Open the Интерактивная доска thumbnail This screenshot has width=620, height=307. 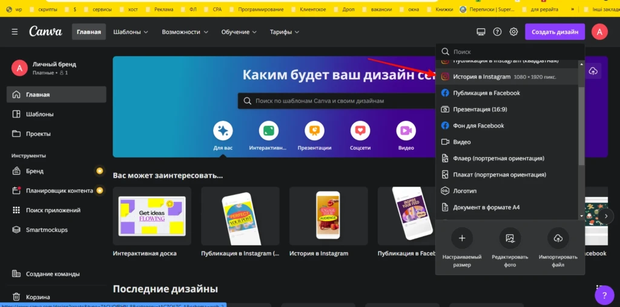pos(152,216)
